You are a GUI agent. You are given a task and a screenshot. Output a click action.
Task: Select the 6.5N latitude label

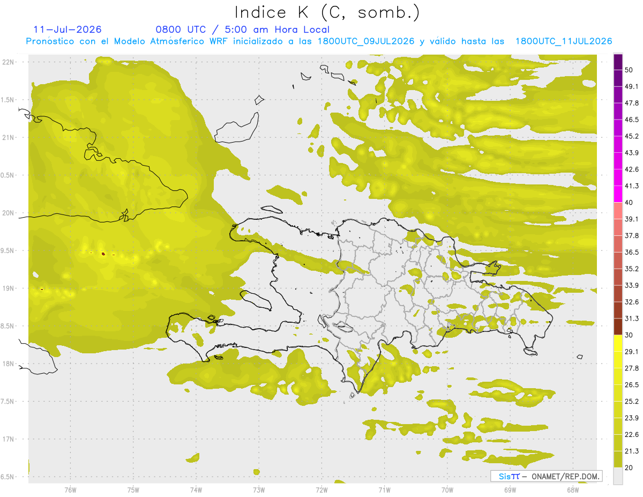tap(8, 477)
